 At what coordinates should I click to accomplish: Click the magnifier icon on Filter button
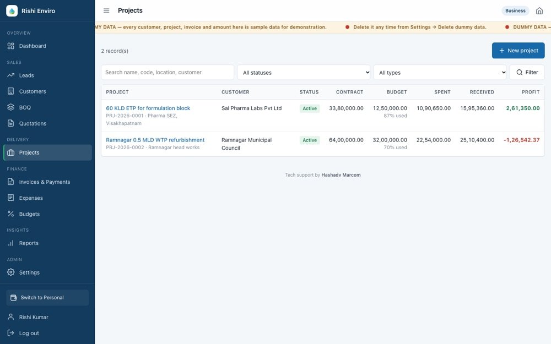coord(520,72)
